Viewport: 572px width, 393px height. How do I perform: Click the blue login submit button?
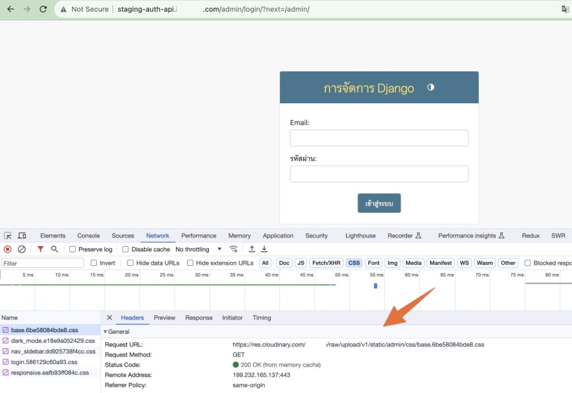point(379,203)
